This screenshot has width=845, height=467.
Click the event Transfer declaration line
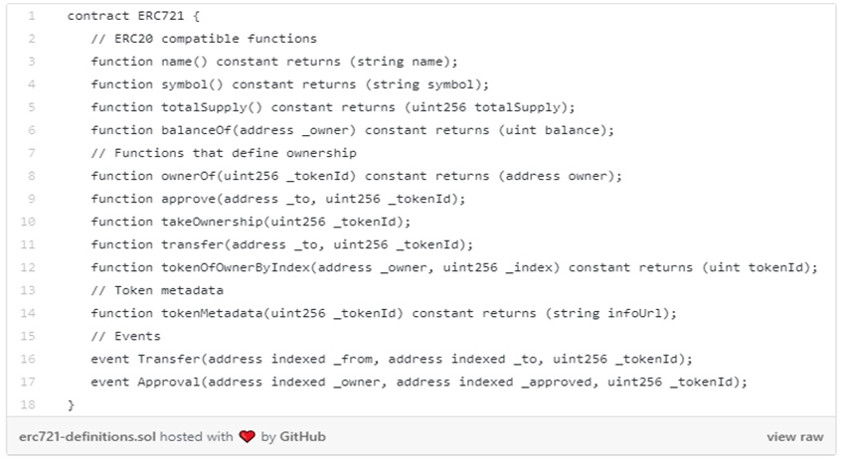(391, 359)
